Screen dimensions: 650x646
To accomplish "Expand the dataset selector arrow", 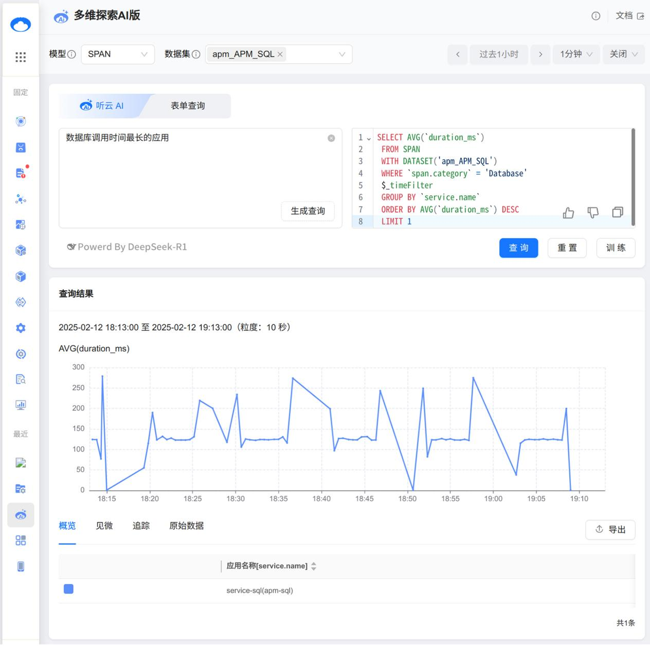I will 342,54.
